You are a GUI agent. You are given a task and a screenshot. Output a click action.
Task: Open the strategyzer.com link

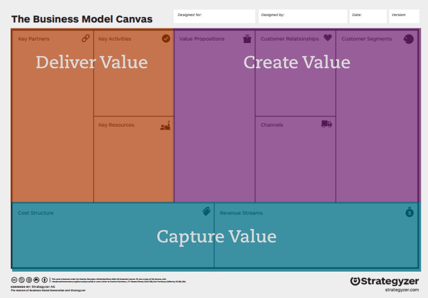[402, 290]
